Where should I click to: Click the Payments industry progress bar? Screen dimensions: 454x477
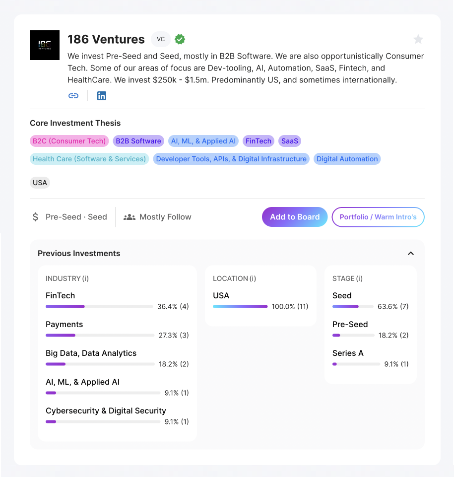100,335
